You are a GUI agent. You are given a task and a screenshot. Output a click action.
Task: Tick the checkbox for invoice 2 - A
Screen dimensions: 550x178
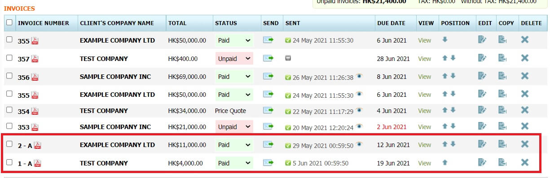(x=9, y=144)
